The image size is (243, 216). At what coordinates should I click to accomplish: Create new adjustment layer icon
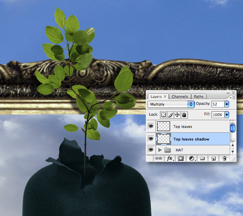coord(192,158)
